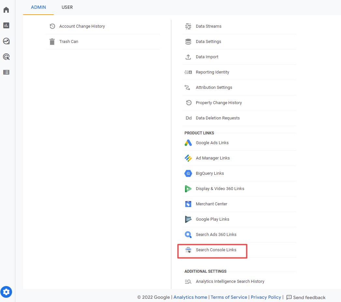Click the Admin gear icon
Screen dimensions: 341x302
pos(6,292)
